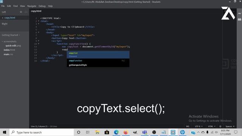The width and height of the screenshot is (242, 136).
Task: Click the Brackets app icon in title bar
Action: (x=2, y=2)
